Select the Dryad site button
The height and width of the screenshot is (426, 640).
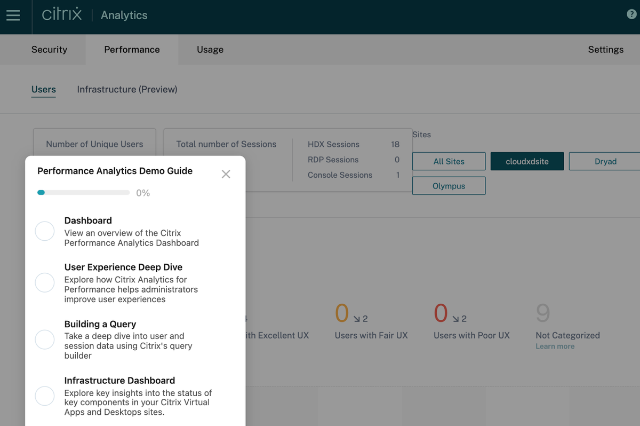[605, 161]
